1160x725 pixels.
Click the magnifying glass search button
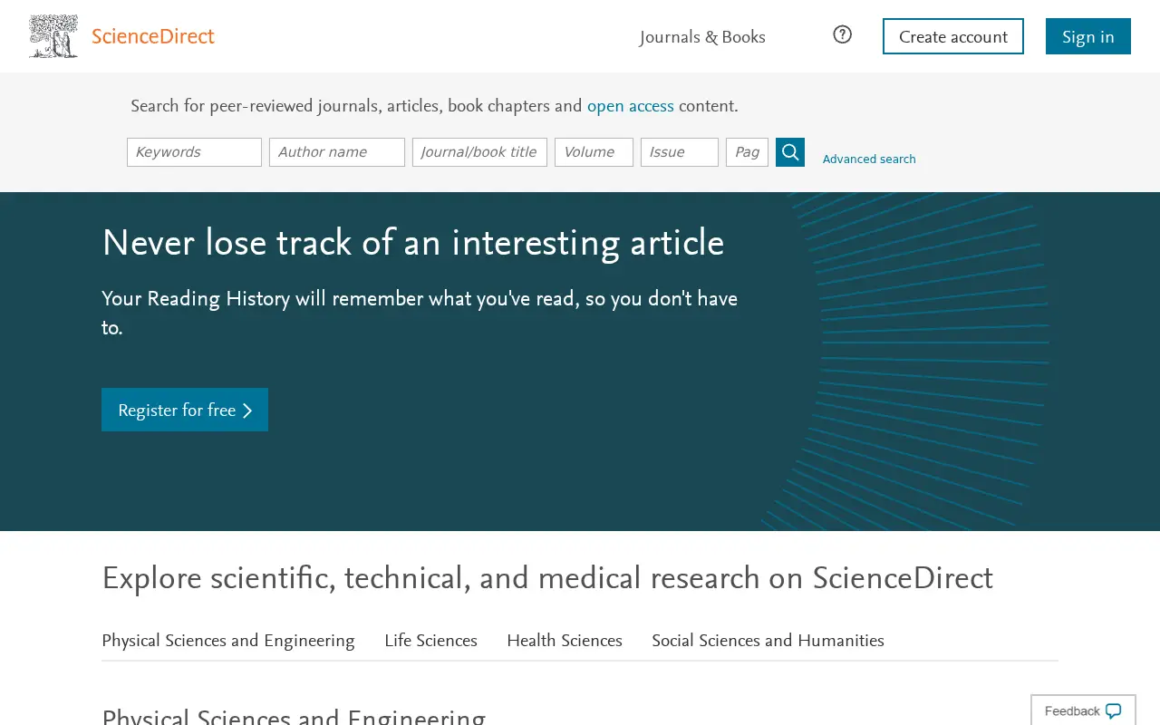point(790,152)
